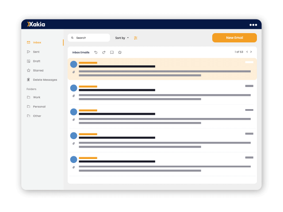Click the '1 of 53' page counter
The image size is (283, 212).
[x=239, y=52]
